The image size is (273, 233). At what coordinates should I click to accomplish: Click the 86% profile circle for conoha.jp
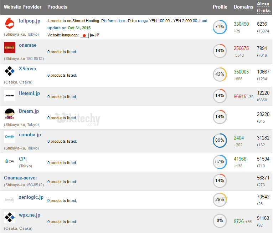point(220,140)
